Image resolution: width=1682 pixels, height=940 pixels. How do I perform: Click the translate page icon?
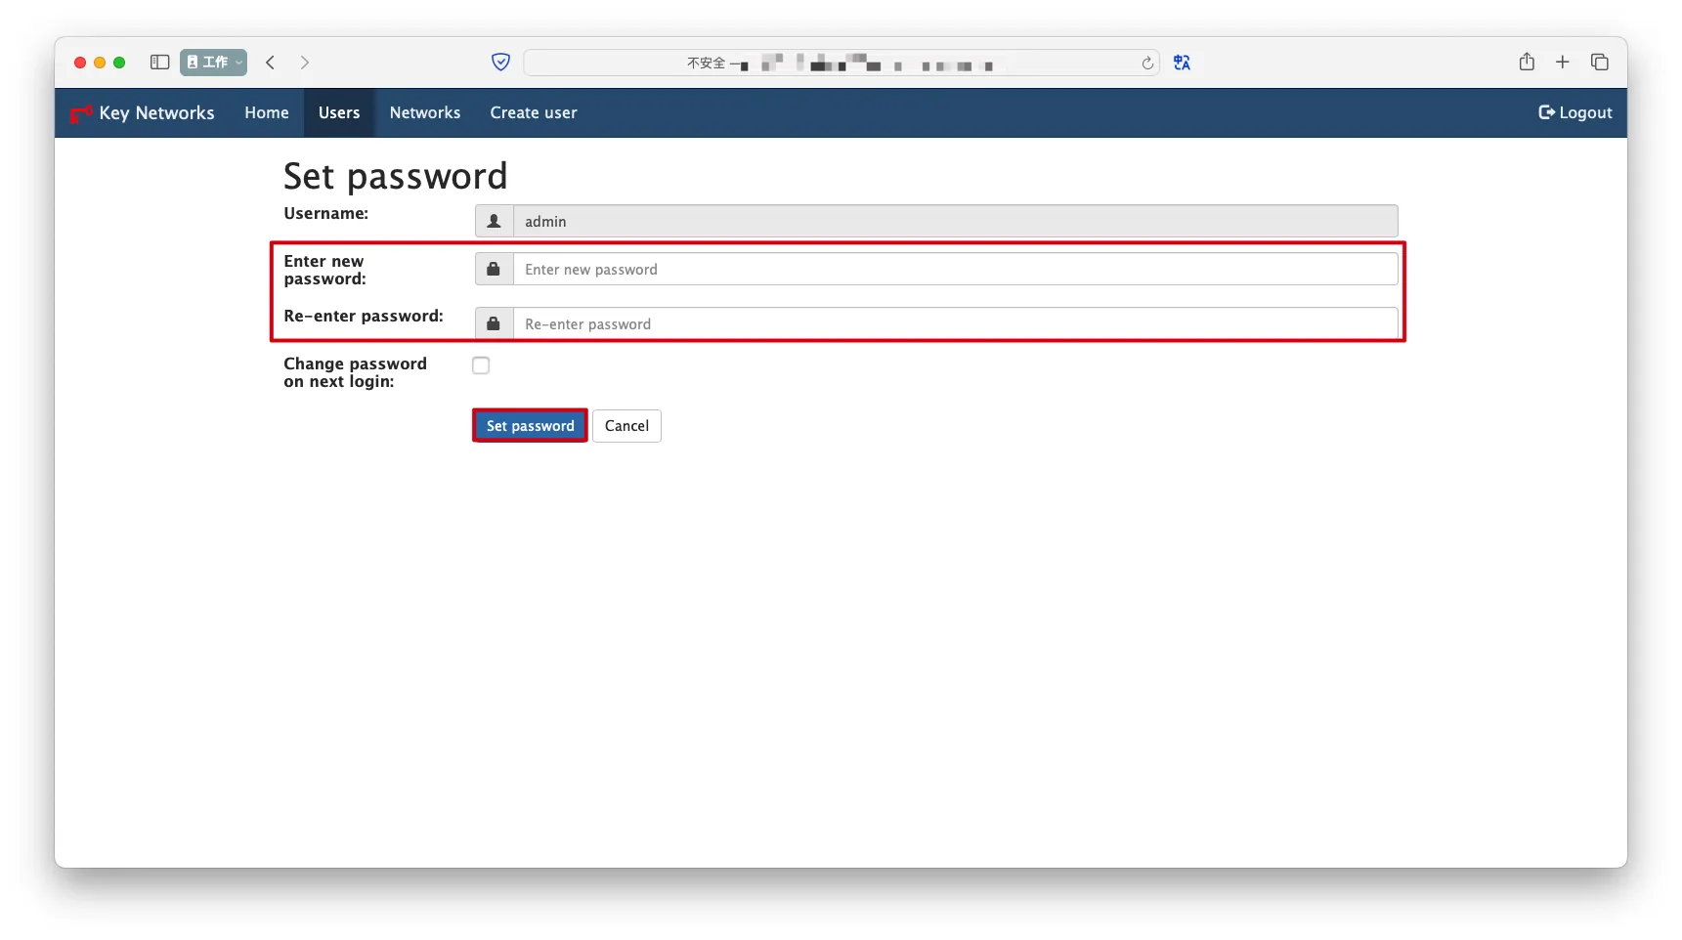(x=1182, y=63)
